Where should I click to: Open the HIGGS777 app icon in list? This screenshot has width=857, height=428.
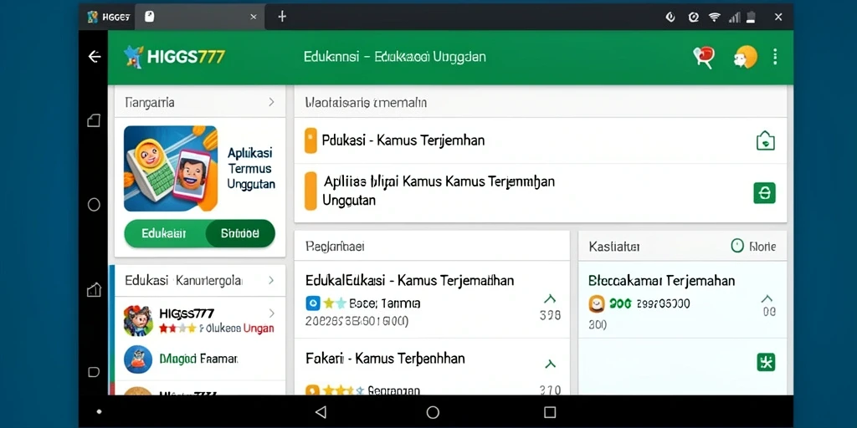coord(138,320)
